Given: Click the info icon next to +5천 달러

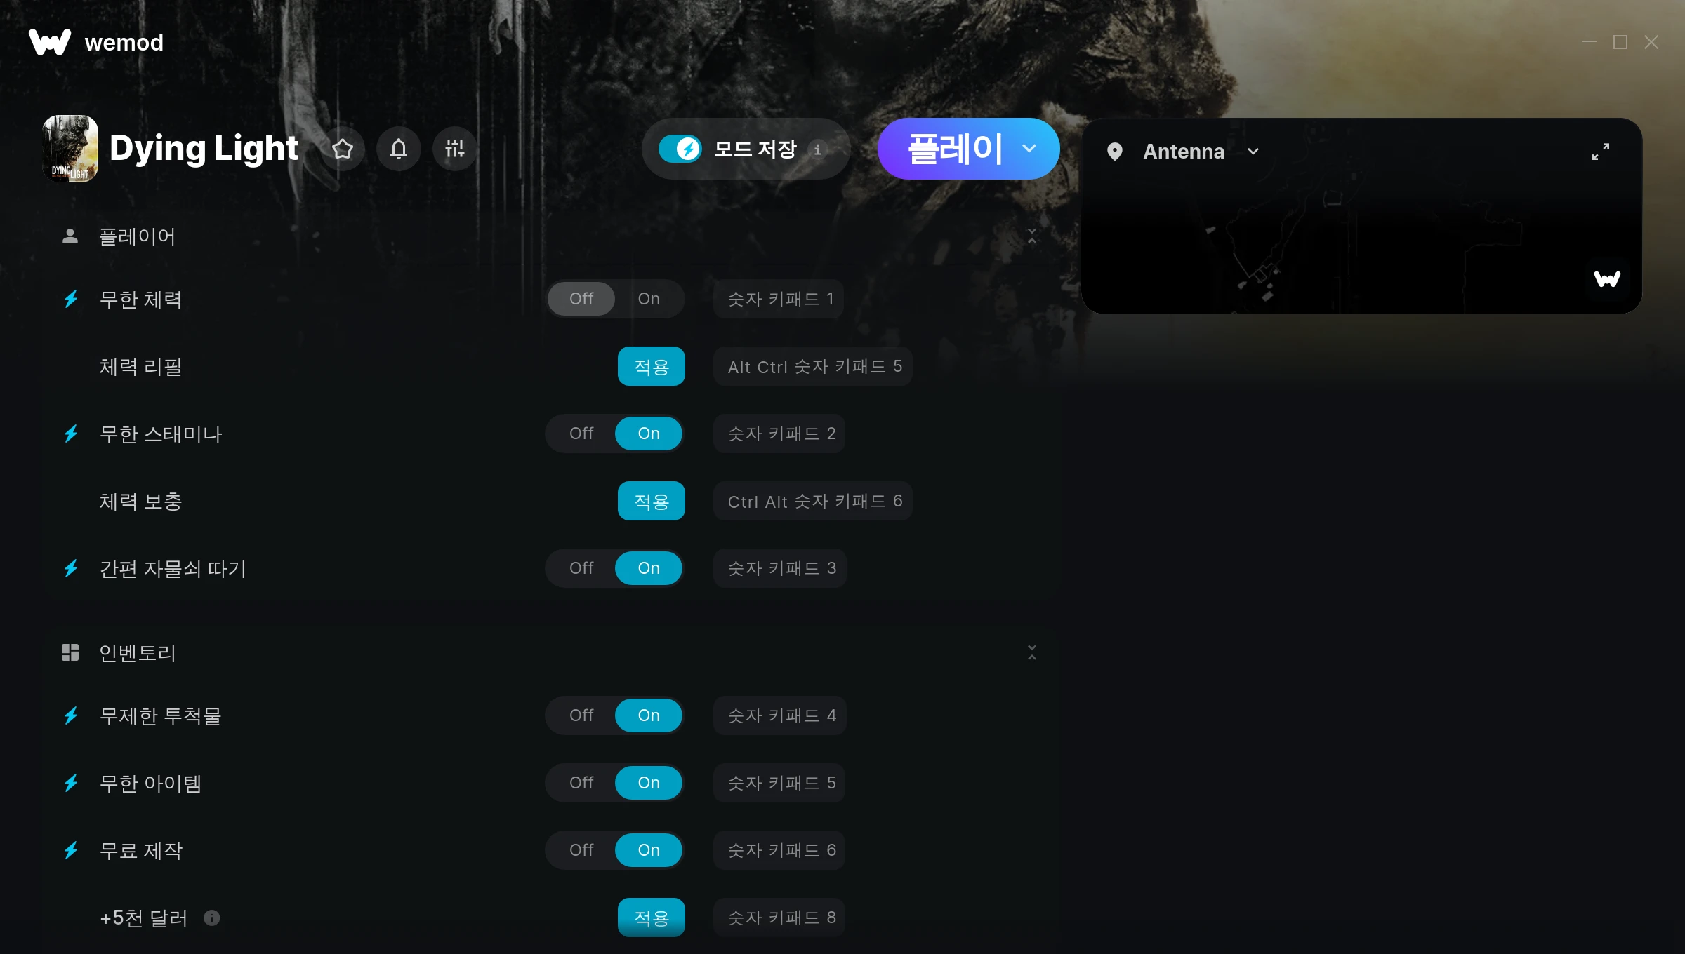Looking at the screenshot, I should click(x=212, y=918).
